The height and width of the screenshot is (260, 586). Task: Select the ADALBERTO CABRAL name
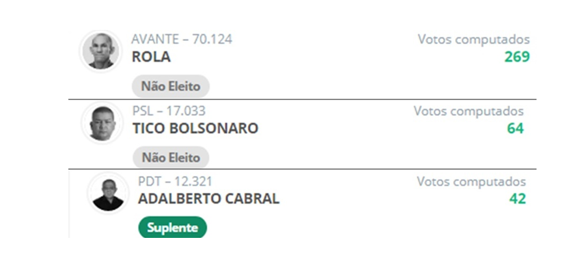point(208,199)
